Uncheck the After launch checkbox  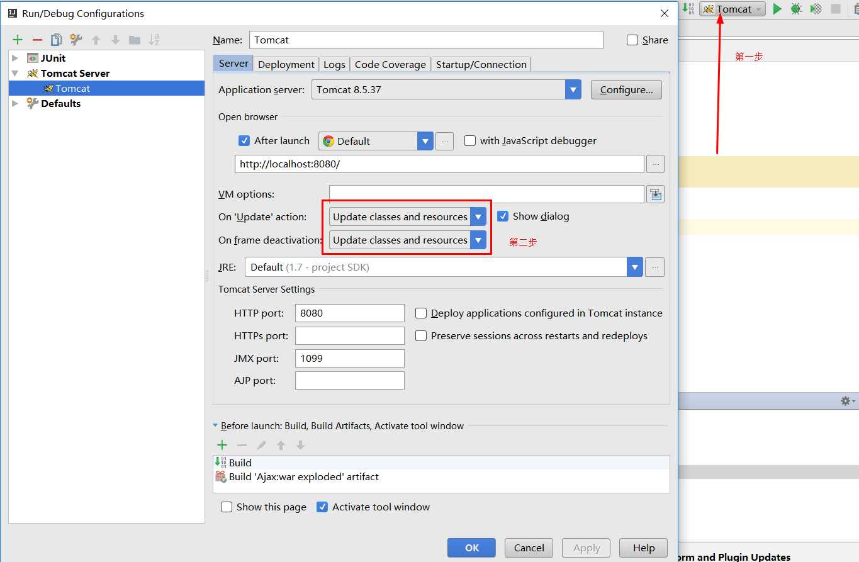(244, 141)
